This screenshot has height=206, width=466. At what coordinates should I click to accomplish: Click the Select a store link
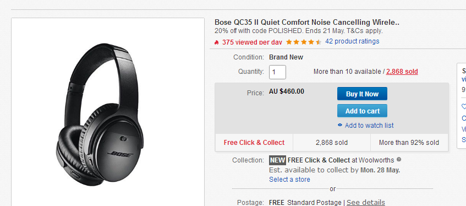pos(289,180)
